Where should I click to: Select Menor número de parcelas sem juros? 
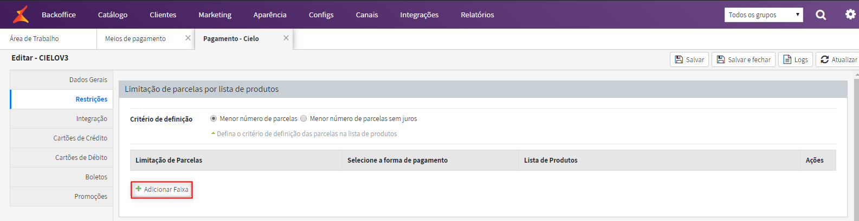point(303,118)
